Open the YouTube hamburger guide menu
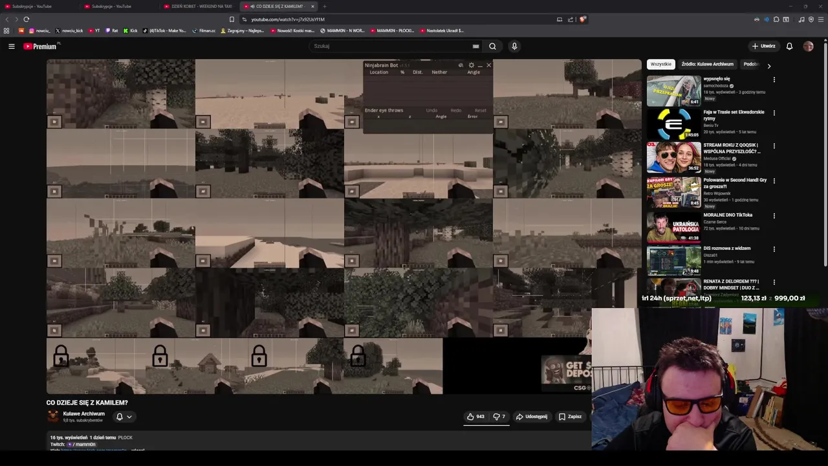828x466 pixels. click(11, 46)
